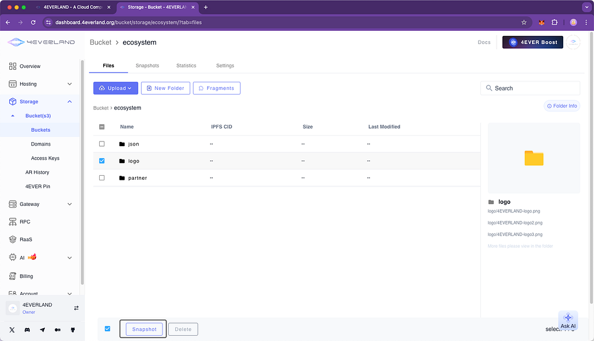
Task: Click the large yellow folder preview
Action: (x=534, y=158)
